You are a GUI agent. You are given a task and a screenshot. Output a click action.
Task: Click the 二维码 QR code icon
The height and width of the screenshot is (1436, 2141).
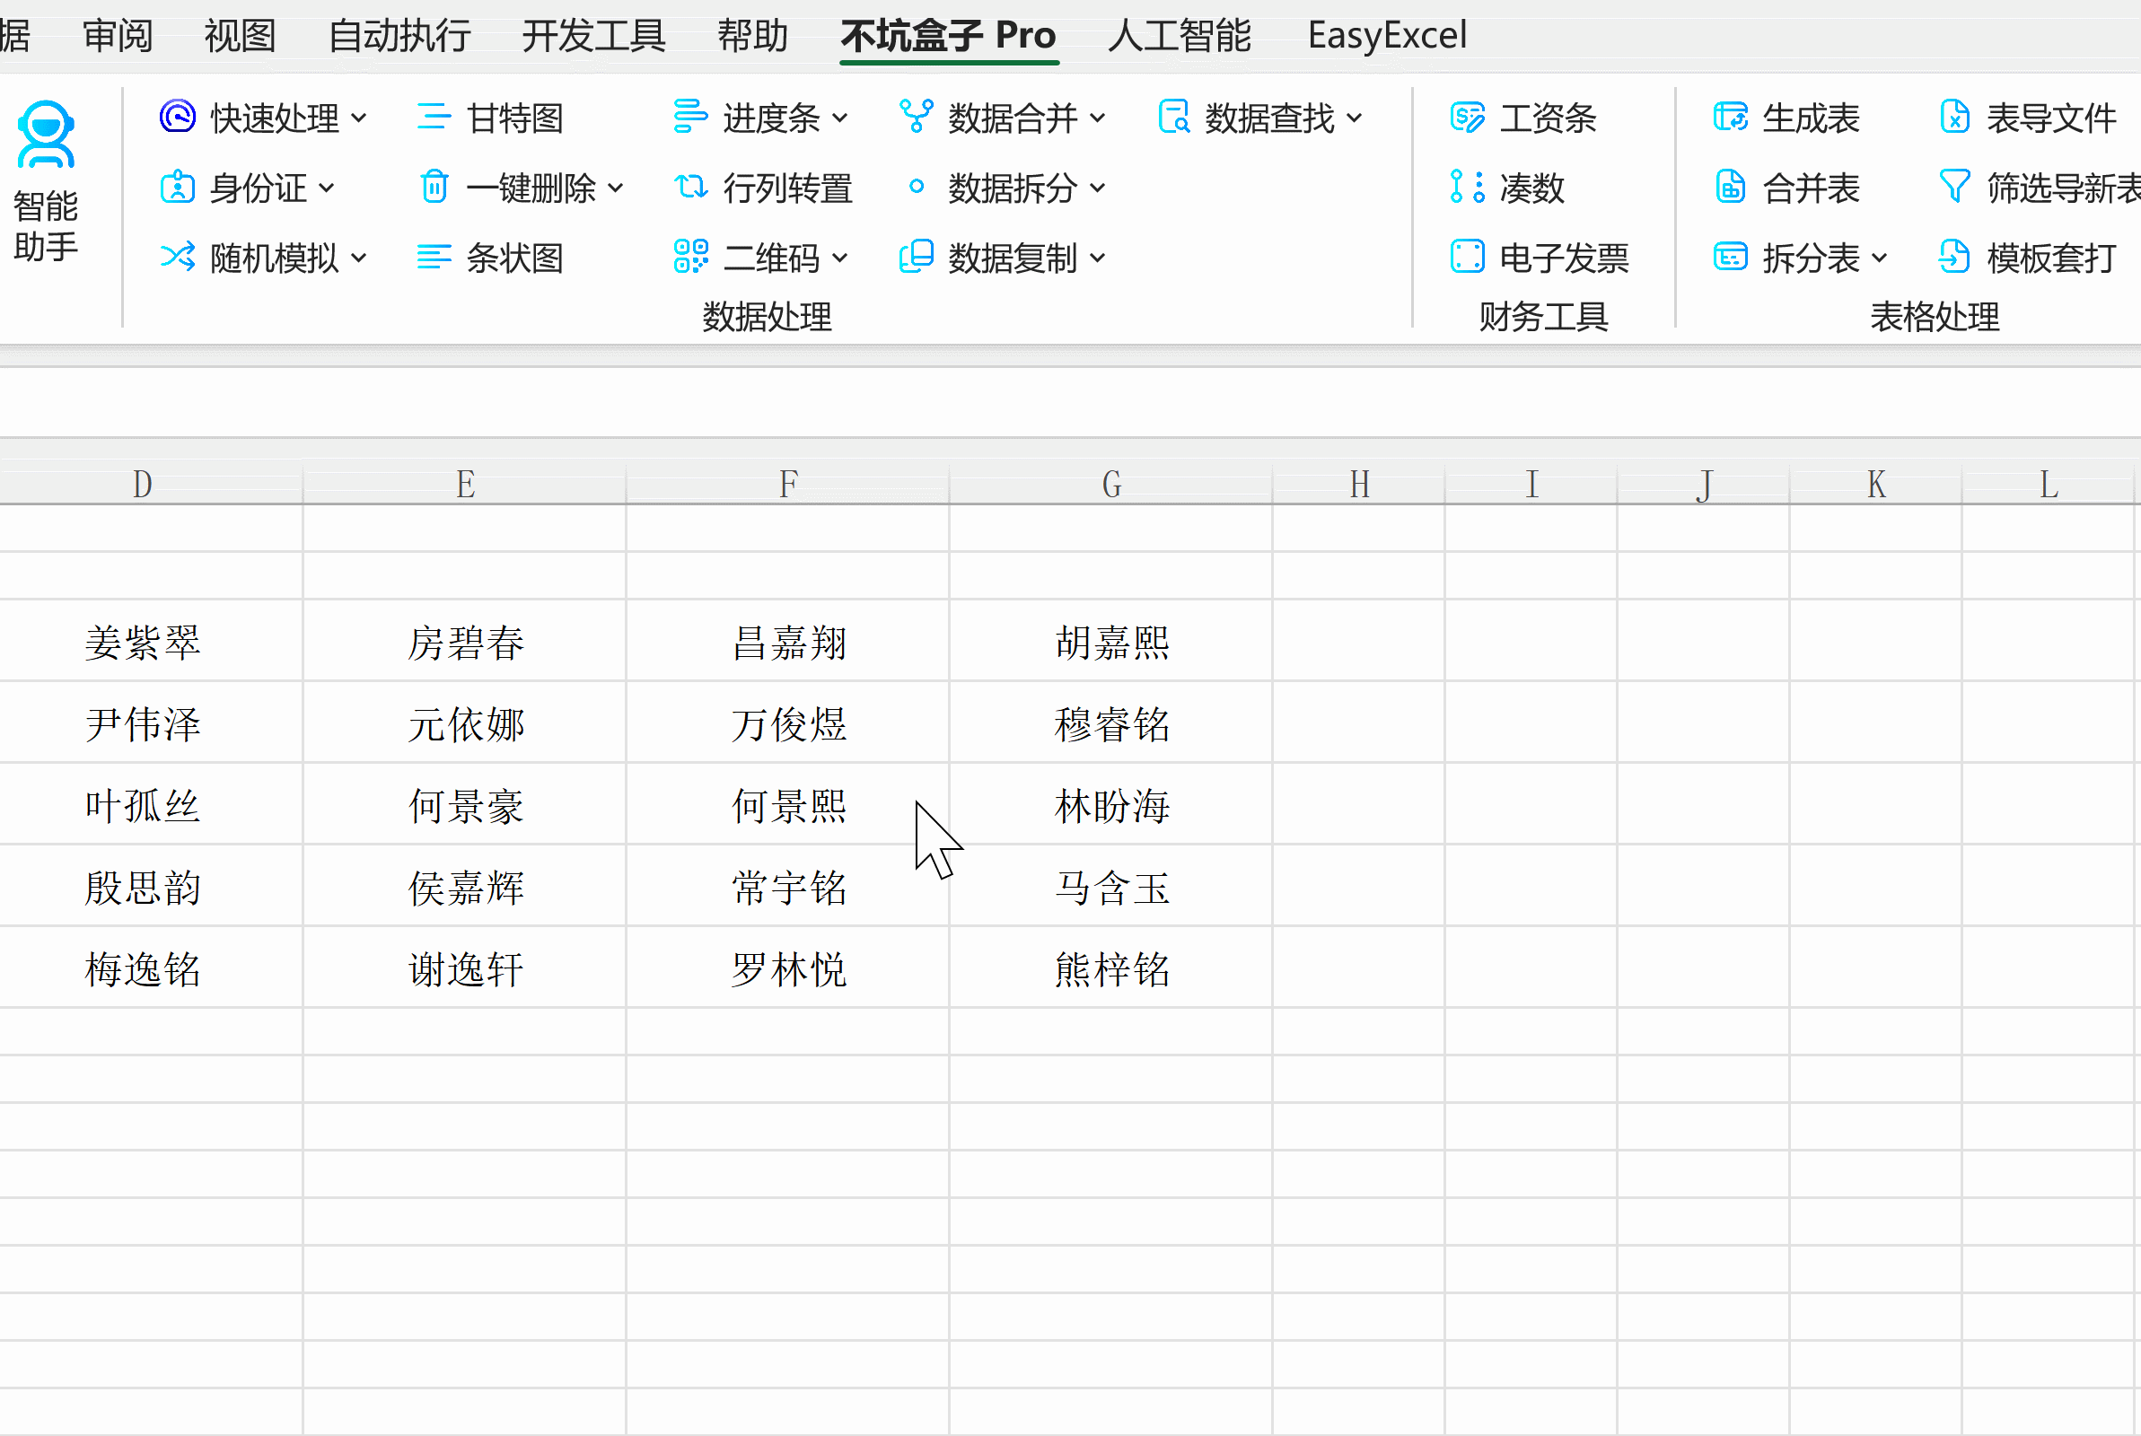click(690, 258)
